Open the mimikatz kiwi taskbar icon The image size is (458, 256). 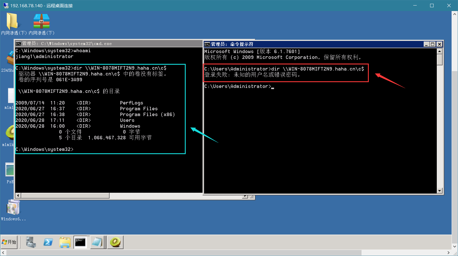[x=115, y=242]
